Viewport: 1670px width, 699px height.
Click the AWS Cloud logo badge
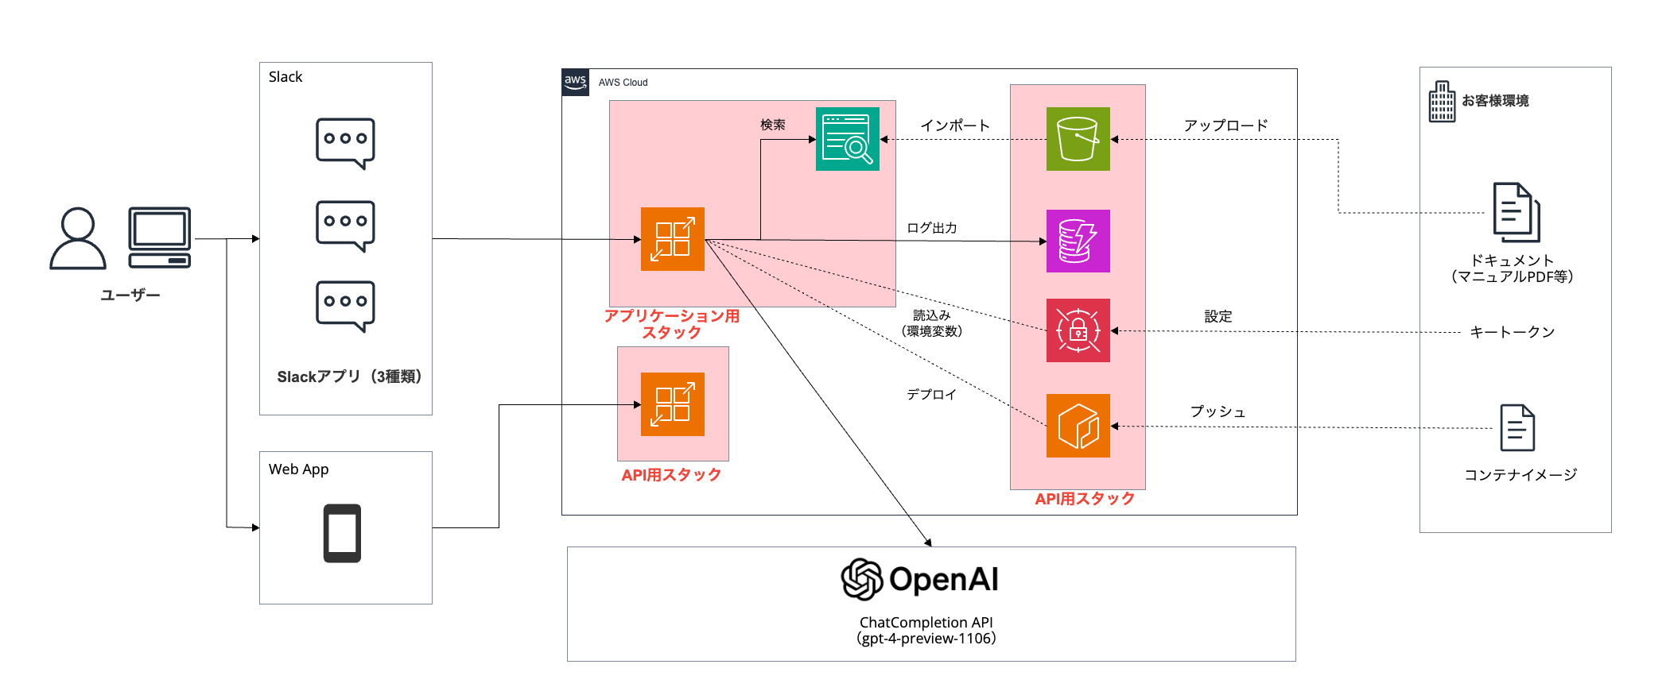575,82
